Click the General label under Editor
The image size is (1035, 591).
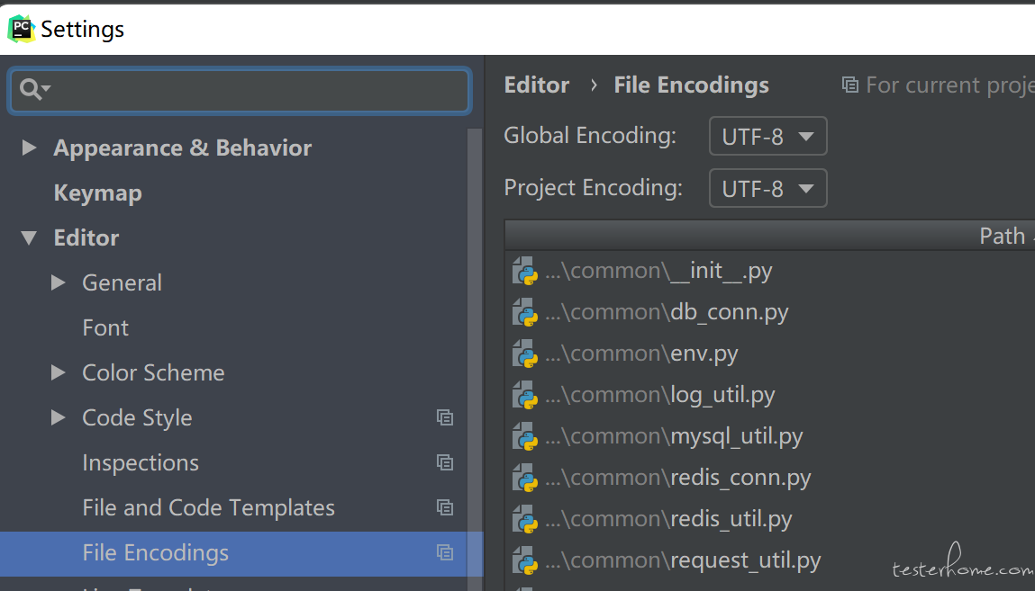pos(123,282)
